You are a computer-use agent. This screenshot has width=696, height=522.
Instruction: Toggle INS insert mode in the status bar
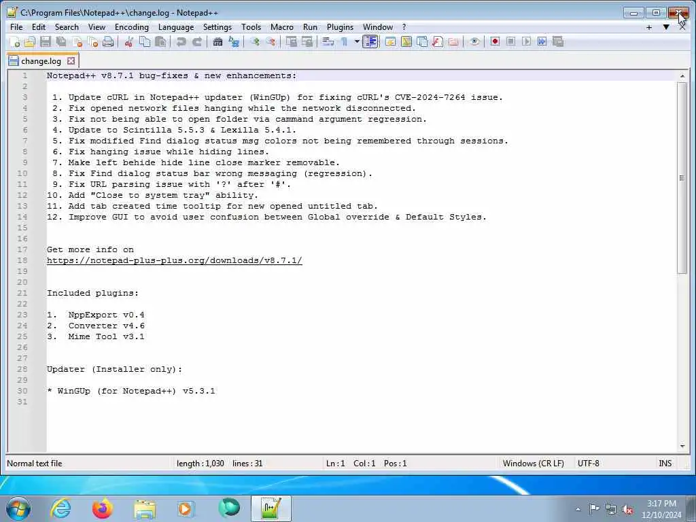[665, 464]
